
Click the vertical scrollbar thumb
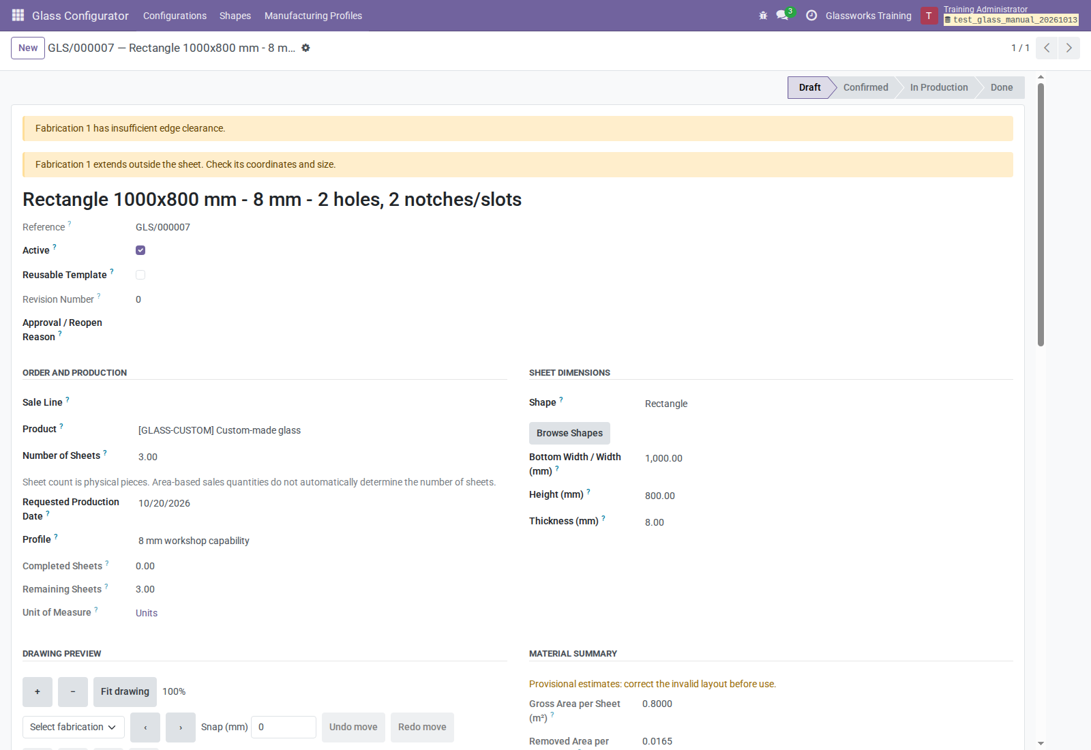pos(1041,215)
